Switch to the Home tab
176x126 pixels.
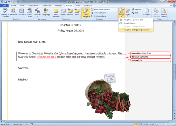coord(14,5)
